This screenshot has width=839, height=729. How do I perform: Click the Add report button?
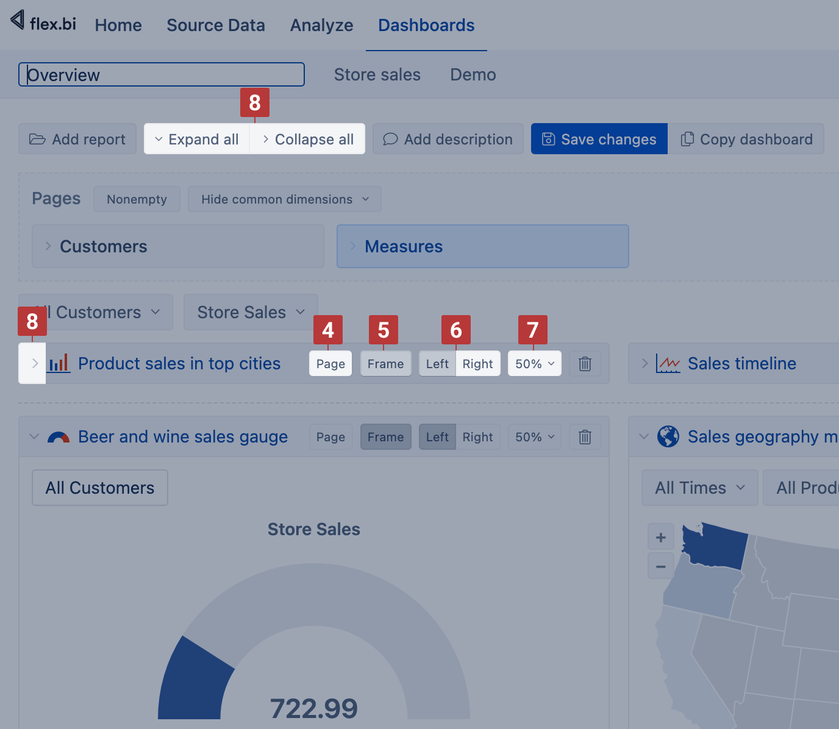coord(77,139)
